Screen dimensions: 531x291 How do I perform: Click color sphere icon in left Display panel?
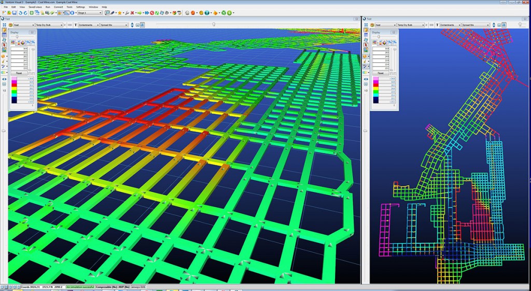click(23, 43)
